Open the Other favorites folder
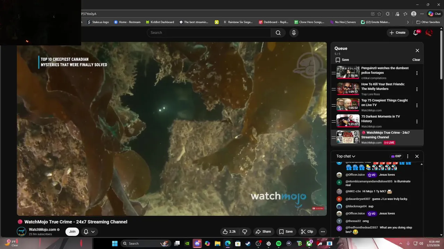 (x=428, y=22)
